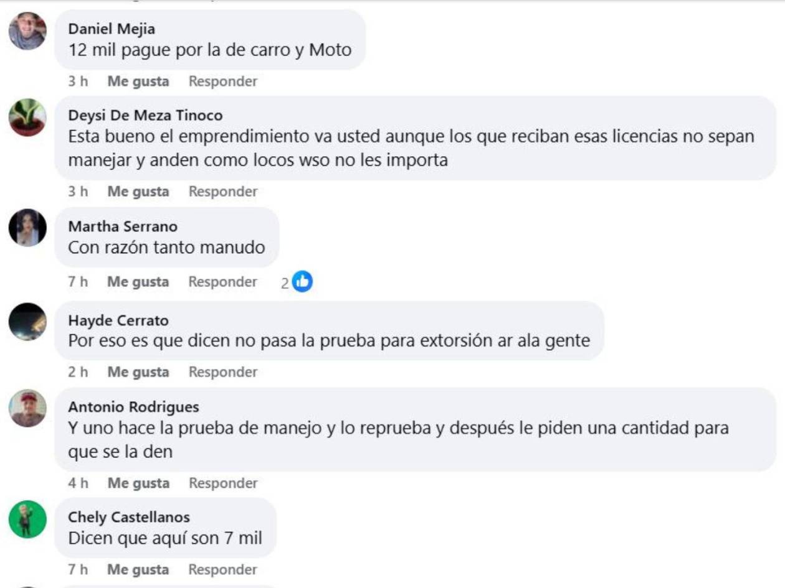
Task: Open the 7 h timestamp under Chely Castellanos's comment
Action: [x=75, y=568]
